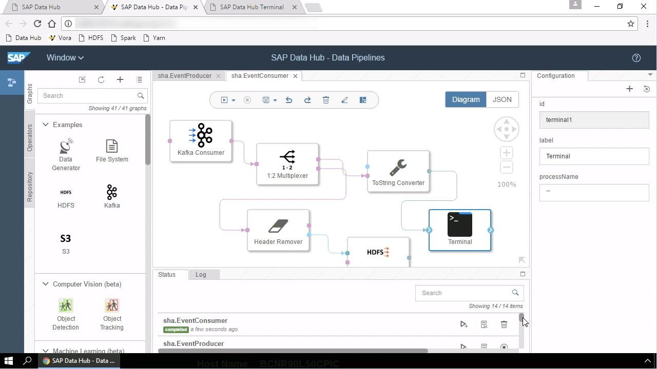This screenshot has width=657, height=369.
Task: Open the Data Generator example graph
Action: coord(66,154)
